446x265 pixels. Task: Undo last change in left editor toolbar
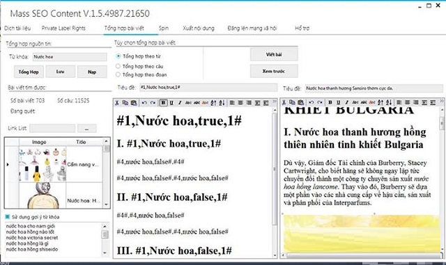point(144,103)
